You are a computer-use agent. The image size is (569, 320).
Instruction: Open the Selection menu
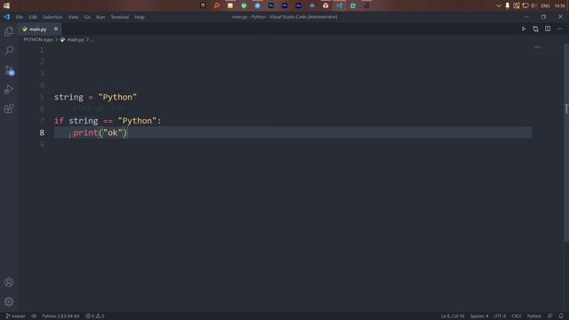[52, 17]
